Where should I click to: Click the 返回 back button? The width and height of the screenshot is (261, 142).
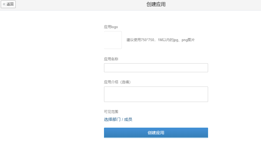click(x=8, y=4)
